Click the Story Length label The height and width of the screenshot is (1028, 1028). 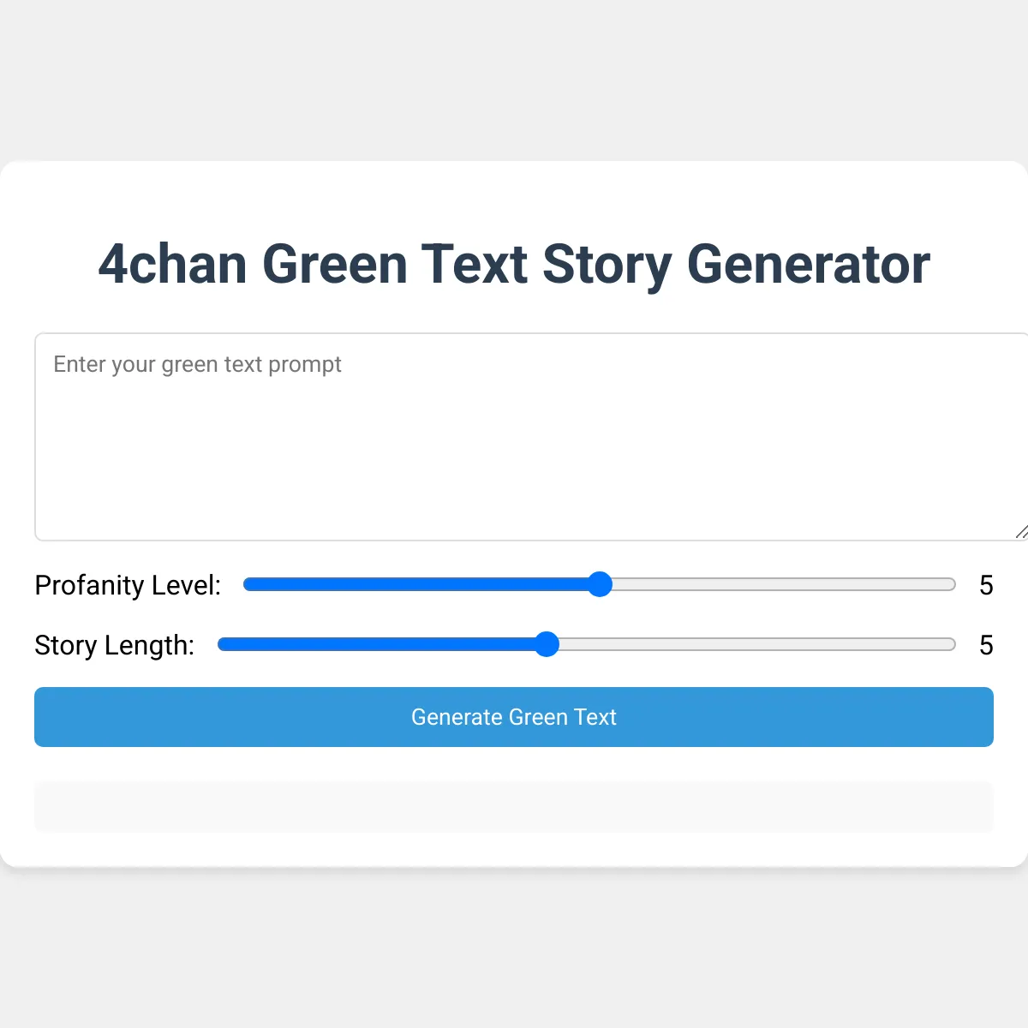pyautogui.click(x=114, y=645)
